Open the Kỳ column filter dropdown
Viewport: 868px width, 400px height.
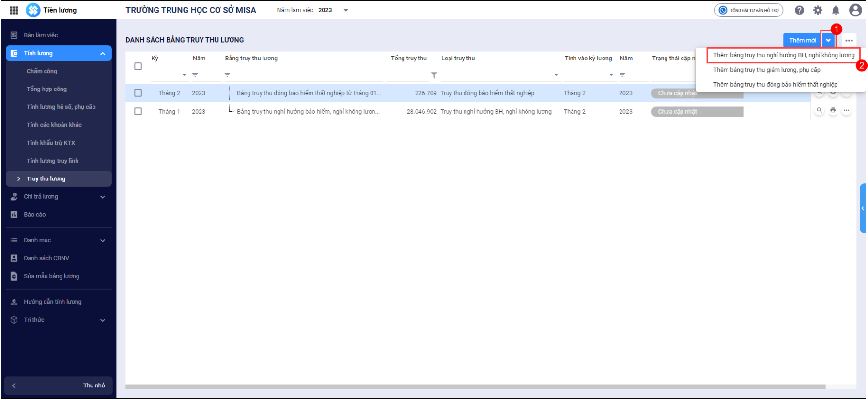tap(184, 75)
